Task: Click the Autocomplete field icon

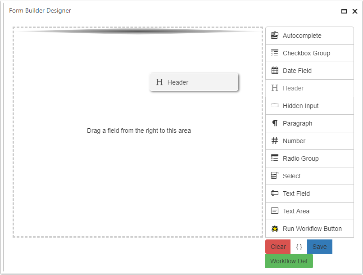Action: click(275, 36)
